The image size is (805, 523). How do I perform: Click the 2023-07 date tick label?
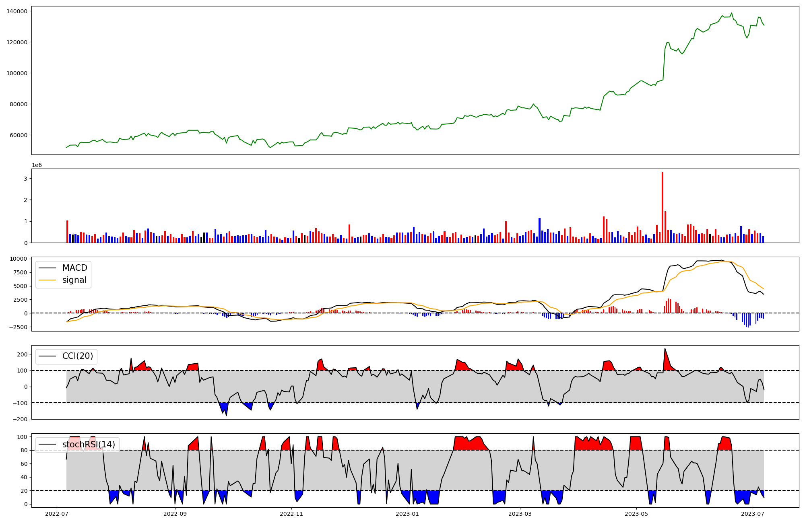point(753,514)
